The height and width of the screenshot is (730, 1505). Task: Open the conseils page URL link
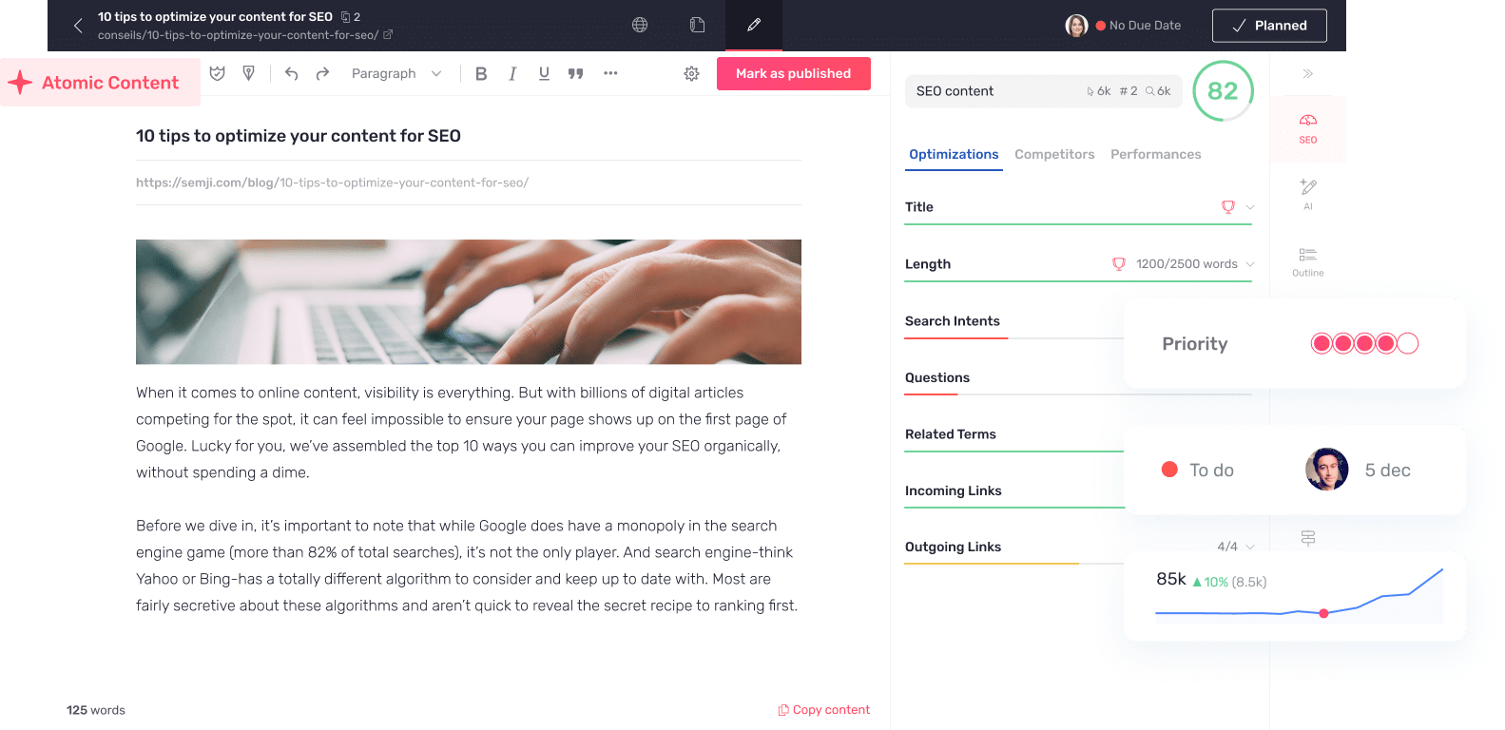[238, 35]
